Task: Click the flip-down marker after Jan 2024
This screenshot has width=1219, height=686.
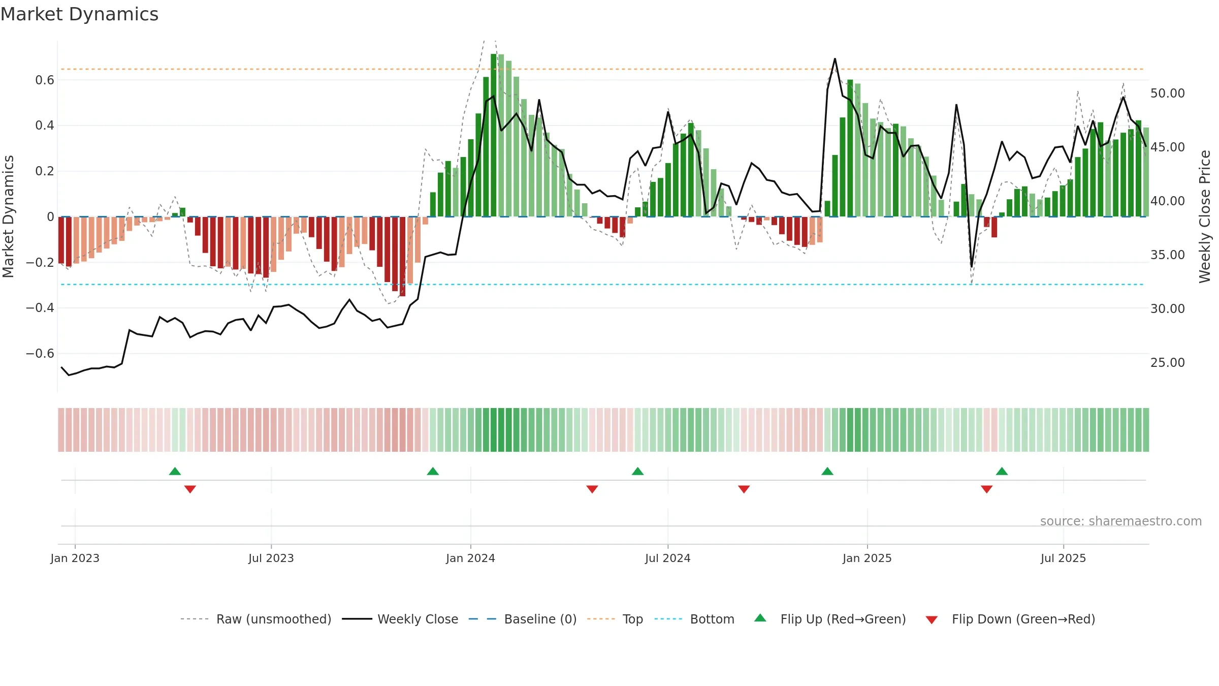Action: click(x=592, y=489)
